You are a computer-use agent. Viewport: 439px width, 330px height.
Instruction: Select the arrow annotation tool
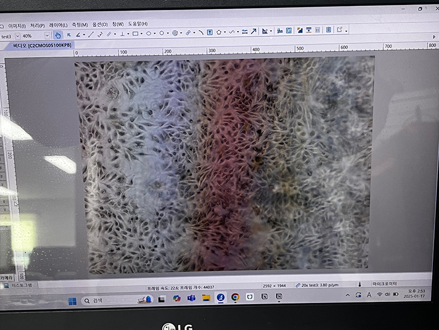pyautogui.click(x=254, y=32)
